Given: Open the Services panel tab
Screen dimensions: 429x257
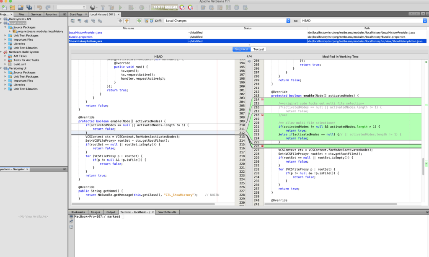Looking at the screenshot, I should point(36,13).
